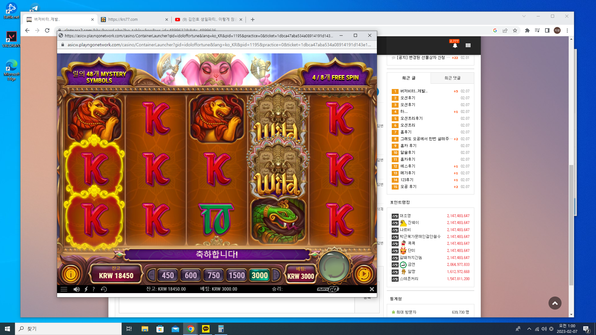Close the krs77.com tab
This screenshot has height=335, width=596.
coord(167,20)
